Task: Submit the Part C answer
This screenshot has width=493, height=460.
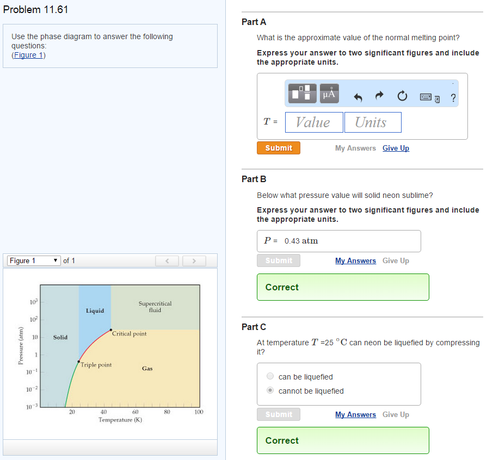Action: pyautogui.click(x=278, y=414)
